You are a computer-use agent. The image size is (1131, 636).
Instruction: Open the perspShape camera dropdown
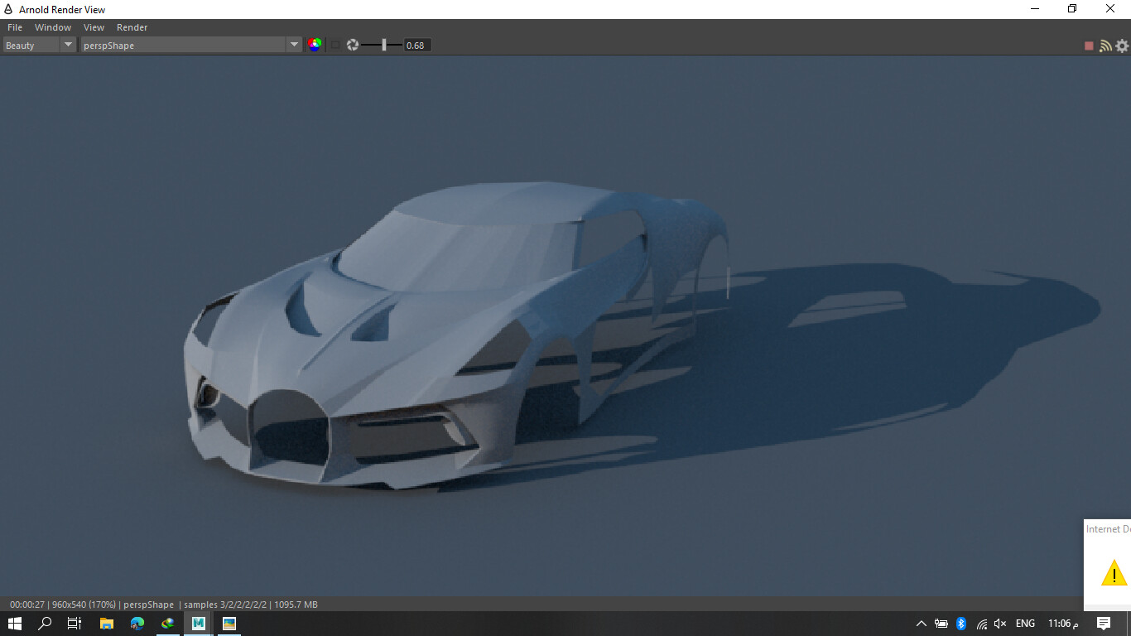click(294, 45)
